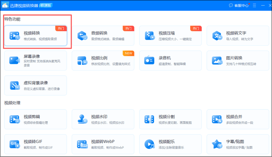Viewport: 272px width, 157px height.
Task: Click the 视频处理 section heading
Action: (12, 103)
